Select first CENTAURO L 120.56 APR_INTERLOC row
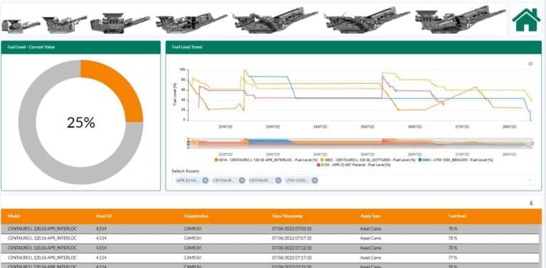546x268 pixels. (270, 229)
